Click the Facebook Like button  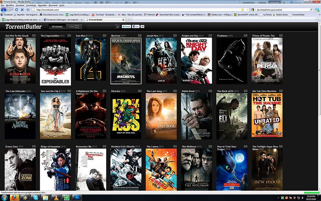(136, 26)
